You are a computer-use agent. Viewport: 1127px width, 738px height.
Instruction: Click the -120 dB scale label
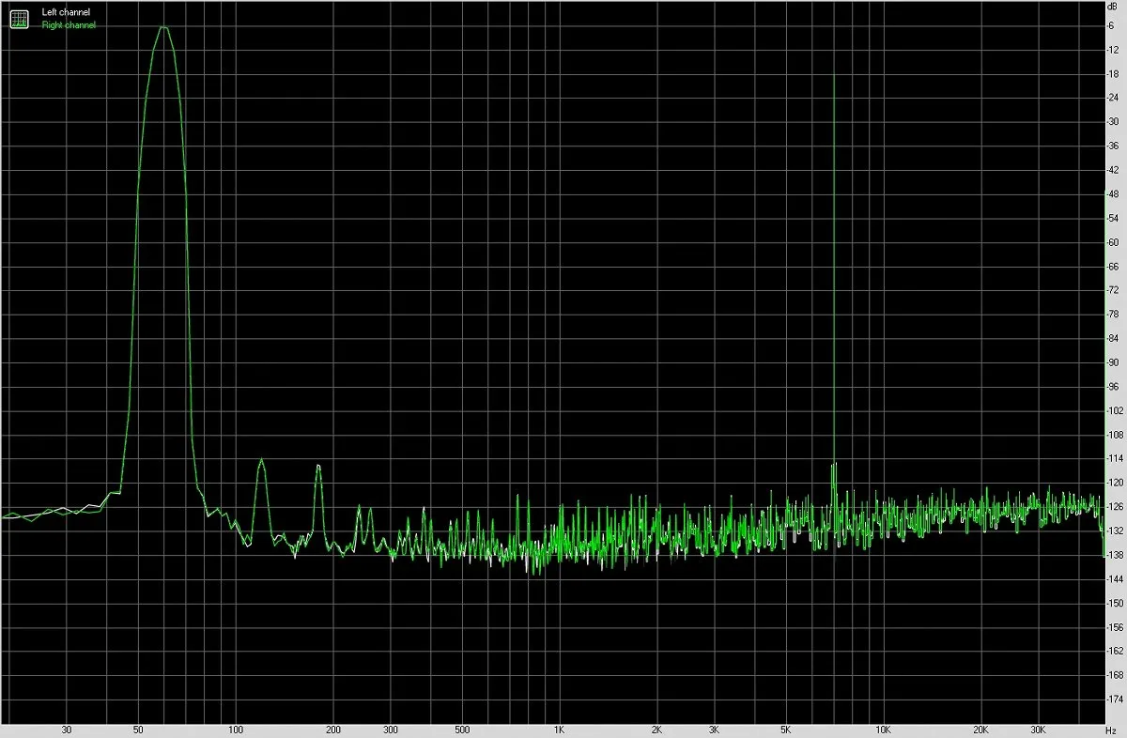point(1115,483)
